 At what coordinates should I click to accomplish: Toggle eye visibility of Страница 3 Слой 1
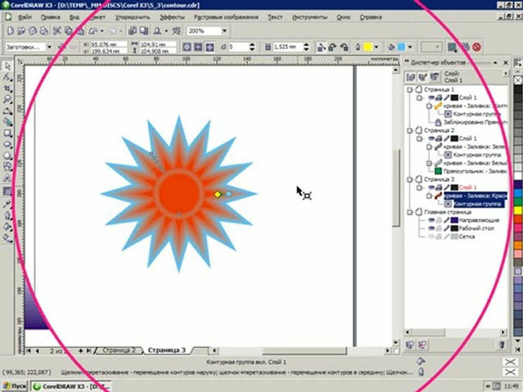click(x=431, y=187)
